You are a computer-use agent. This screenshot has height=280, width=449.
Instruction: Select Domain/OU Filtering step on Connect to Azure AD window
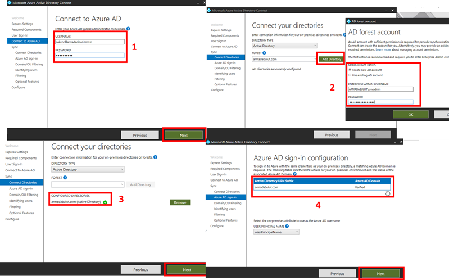29,64
